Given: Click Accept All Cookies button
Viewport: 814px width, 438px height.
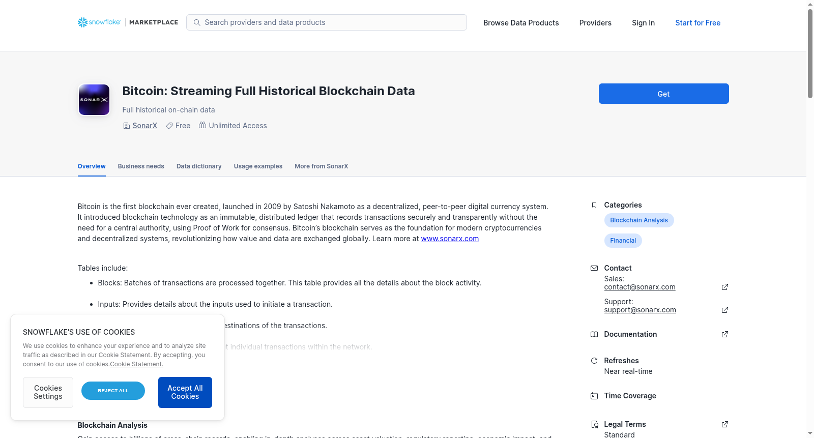Looking at the screenshot, I should (x=185, y=392).
